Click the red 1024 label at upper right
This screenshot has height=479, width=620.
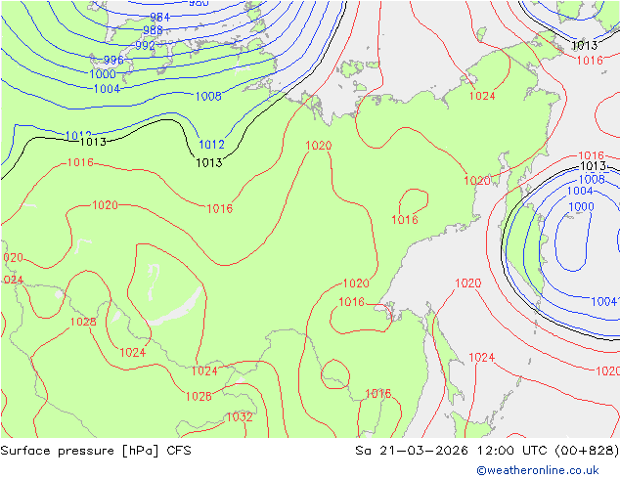pos(482,96)
